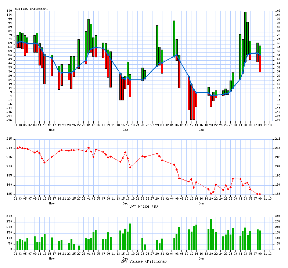Screen dimensions: 288x268
Task: Click the Jan label below the SPY Volume chart
Action: 201,259
